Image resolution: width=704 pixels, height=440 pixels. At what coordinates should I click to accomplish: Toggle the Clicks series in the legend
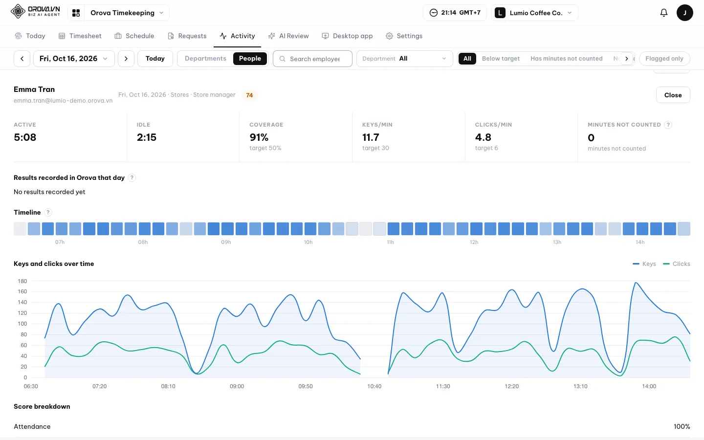point(677,264)
